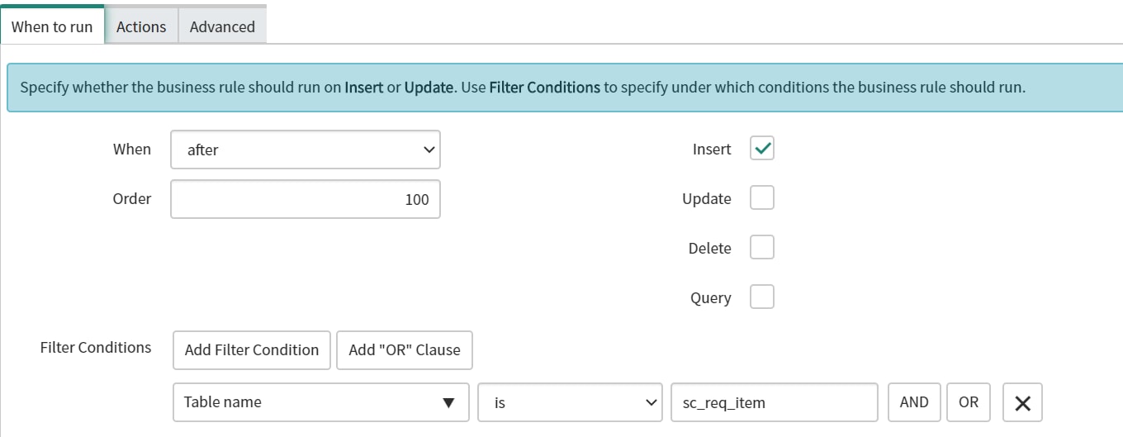Remove the filter condition with X icon
This screenshot has height=437, width=1123.
[x=1022, y=402]
